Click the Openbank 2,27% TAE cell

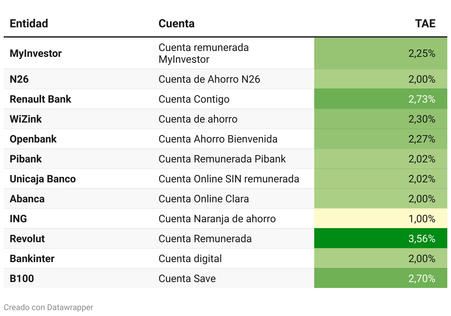(381, 139)
